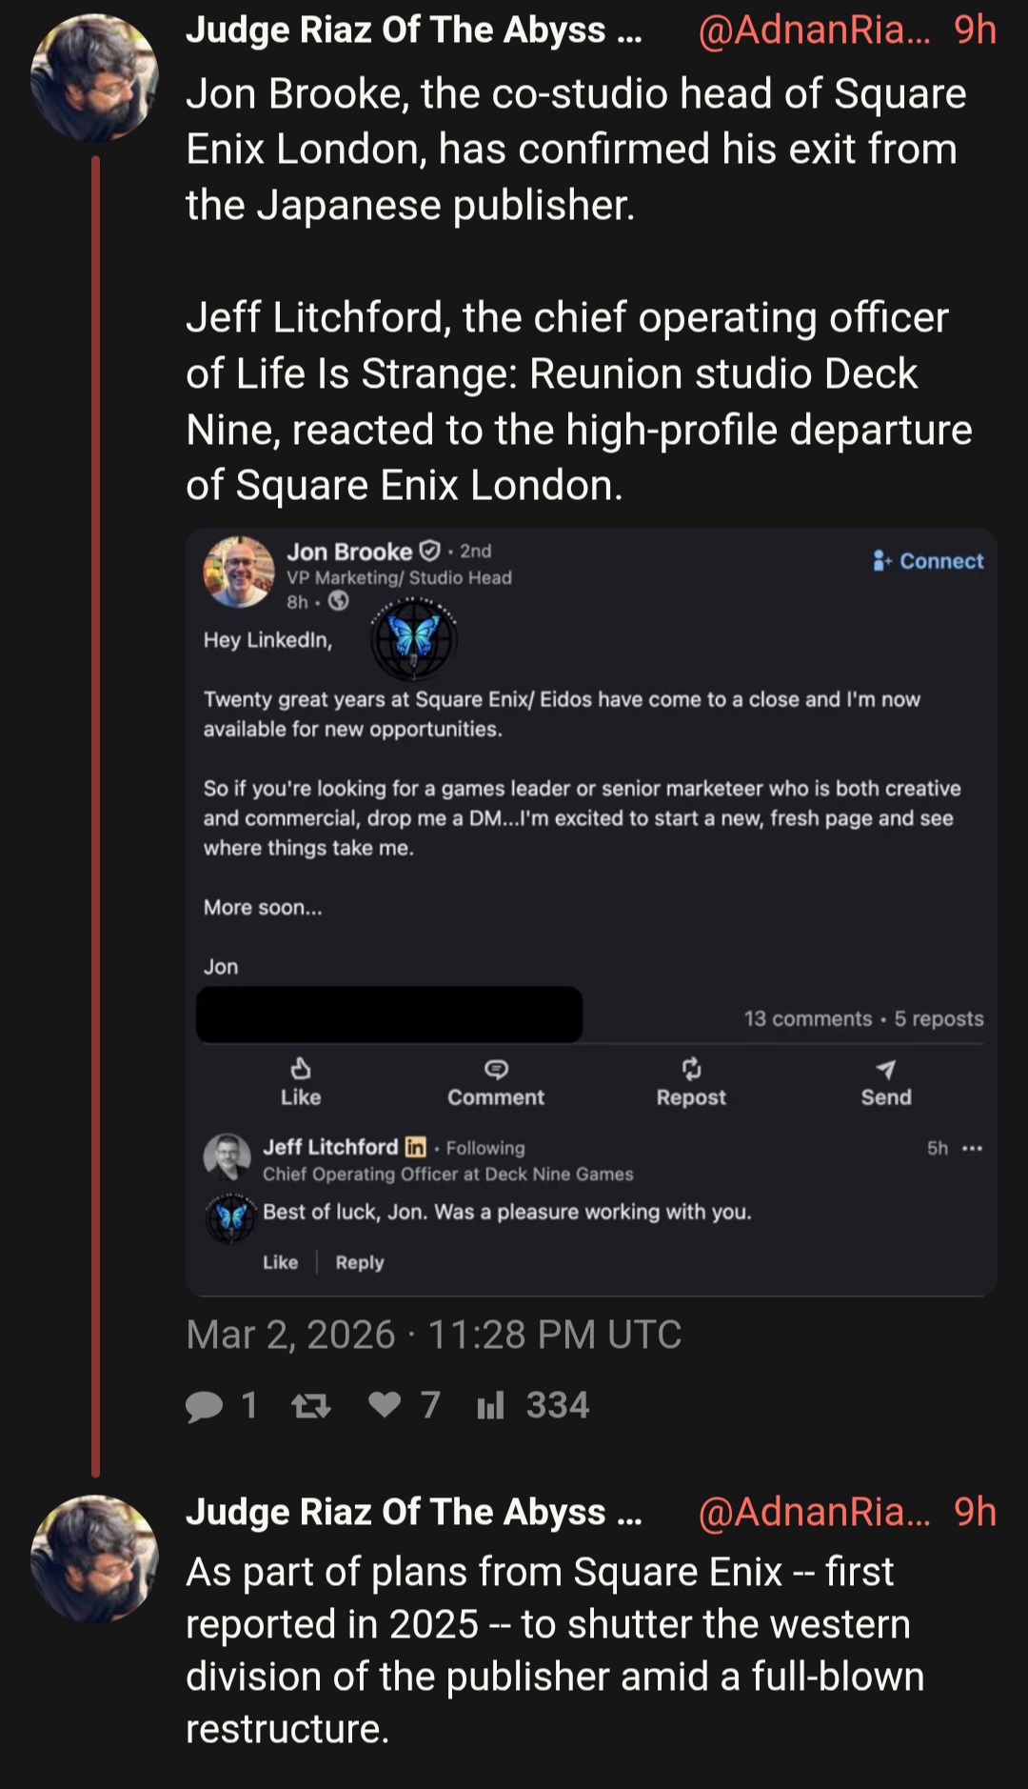Click Jeff Litchford's commenter name

[330, 1148]
